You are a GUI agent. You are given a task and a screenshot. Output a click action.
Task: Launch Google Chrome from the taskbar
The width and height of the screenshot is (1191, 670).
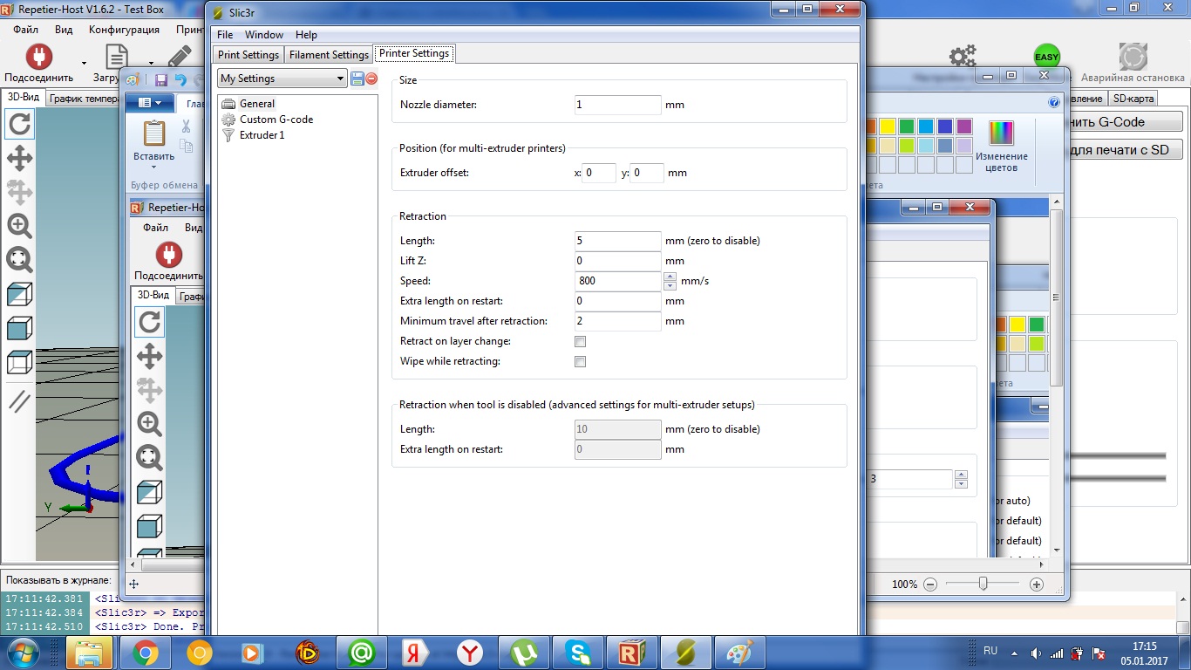click(x=145, y=652)
